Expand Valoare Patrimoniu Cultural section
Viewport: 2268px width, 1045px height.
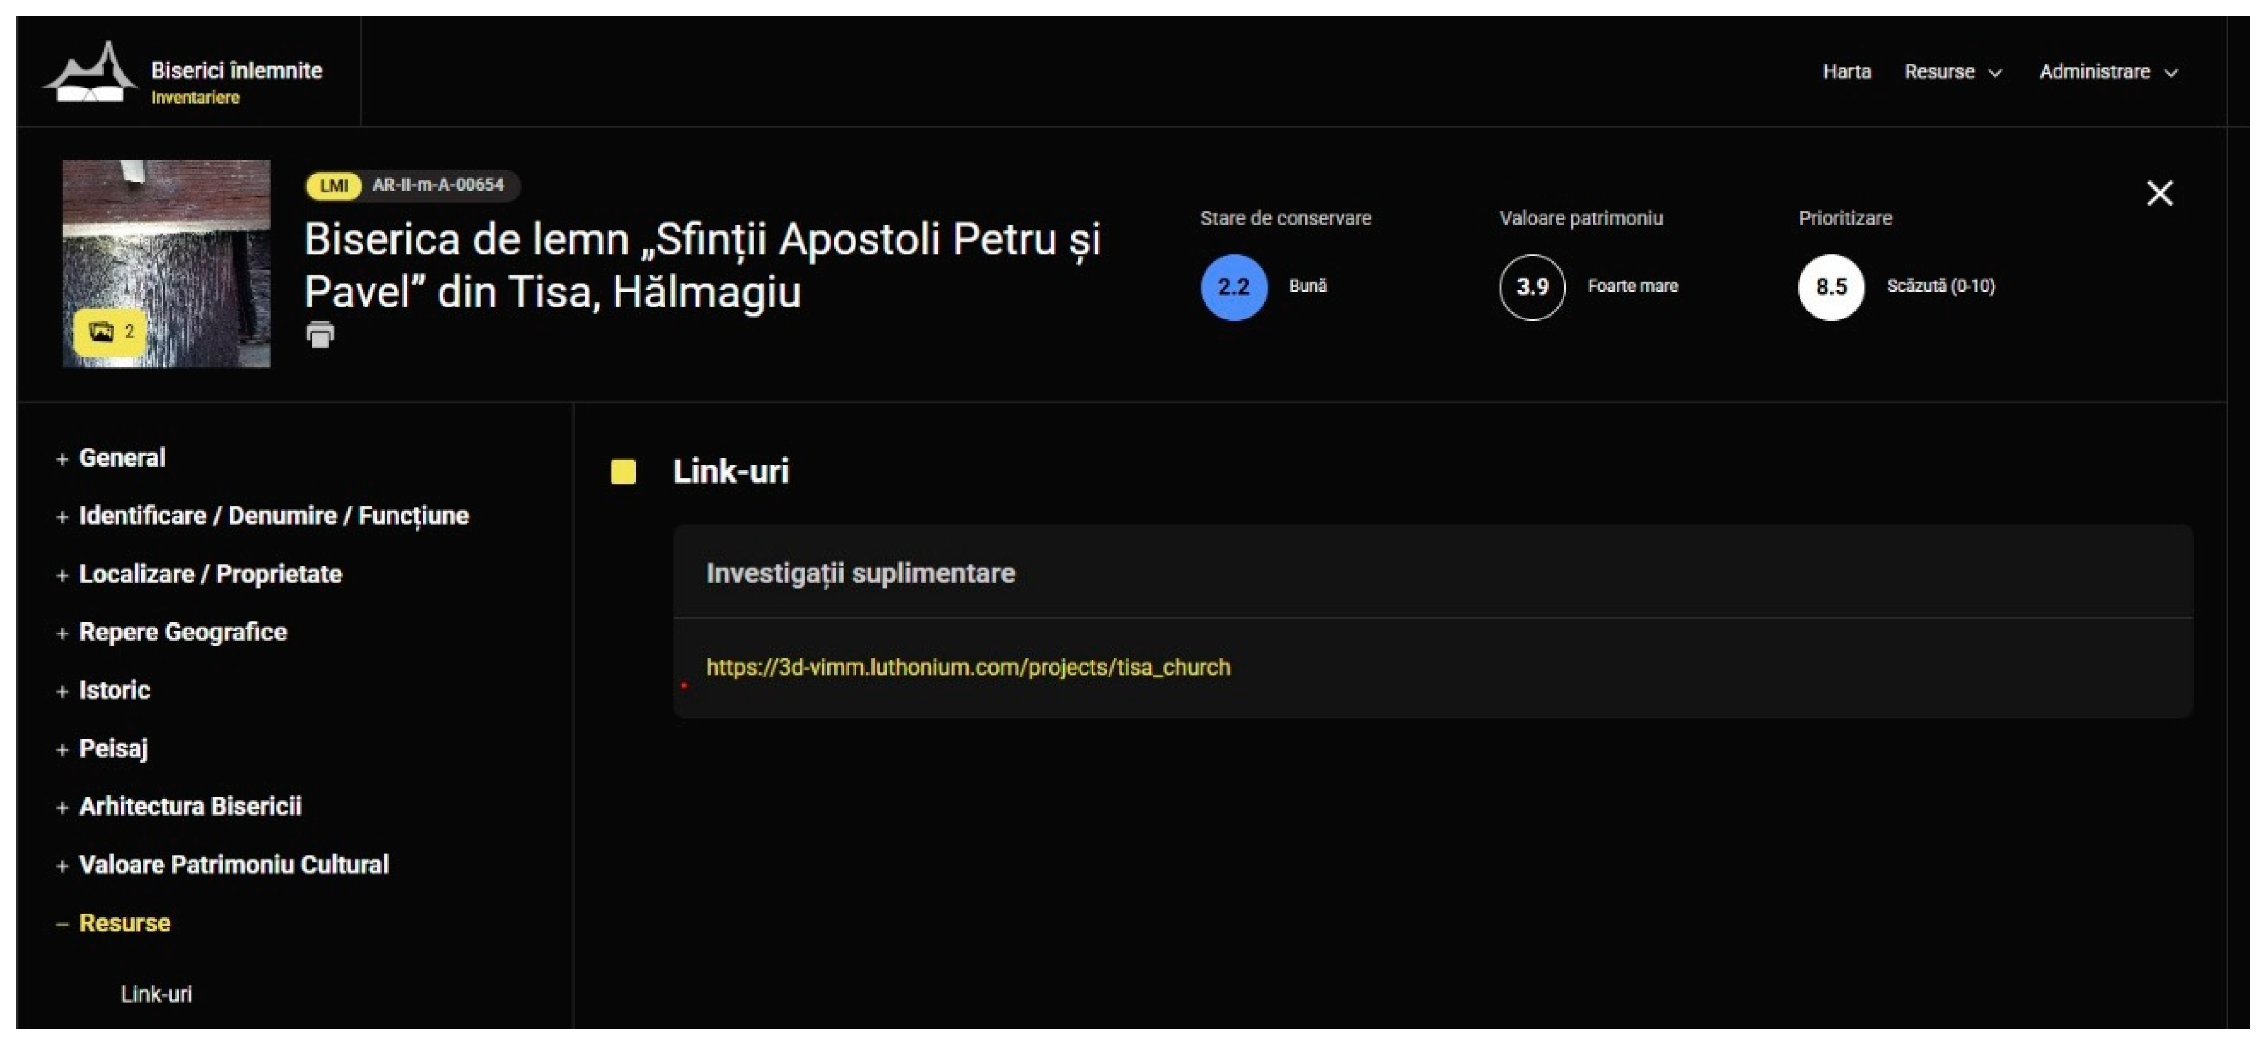233,865
